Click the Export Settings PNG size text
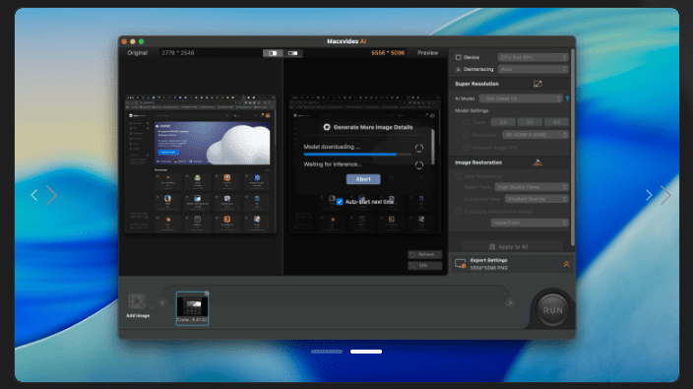Viewport: 693px width, 389px height. (489, 268)
